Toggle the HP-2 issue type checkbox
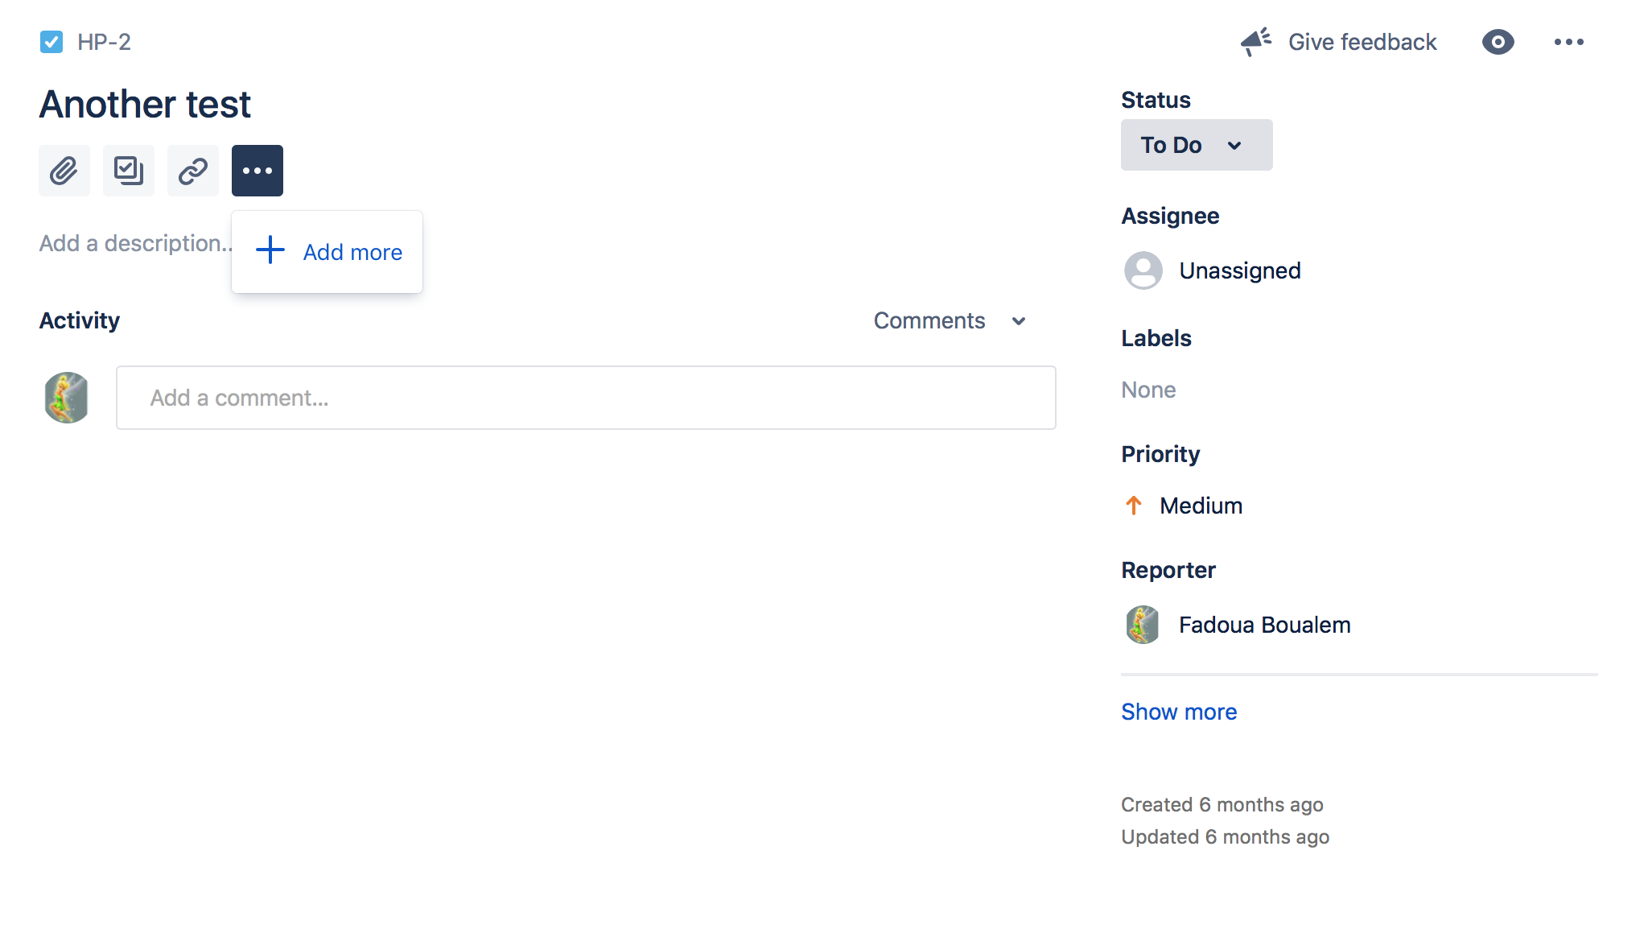This screenshot has height=929, width=1648. pyautogui.click(x=51, y=42)
